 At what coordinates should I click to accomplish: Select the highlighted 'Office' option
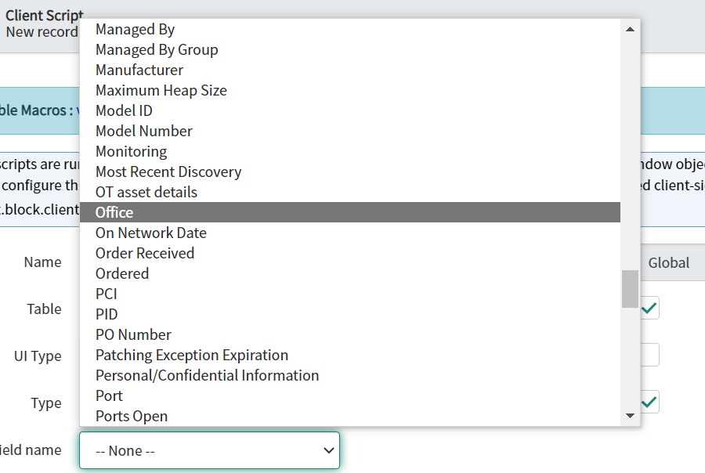(x=114, y=212)
